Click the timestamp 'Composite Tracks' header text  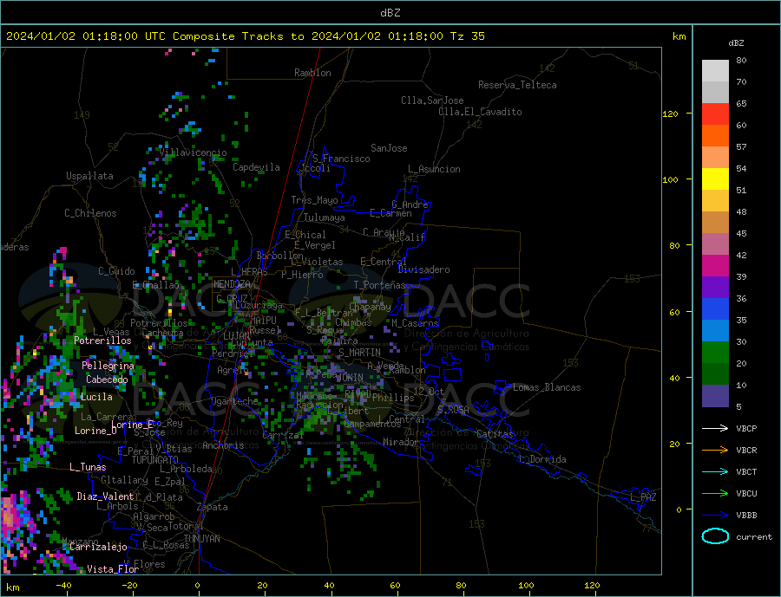[x=228, y=36]
